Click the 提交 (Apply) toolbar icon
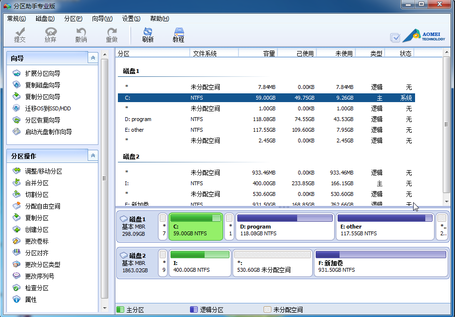Image resolution: width=455 pixels, height=317 pixels. (x=20, y=35)
